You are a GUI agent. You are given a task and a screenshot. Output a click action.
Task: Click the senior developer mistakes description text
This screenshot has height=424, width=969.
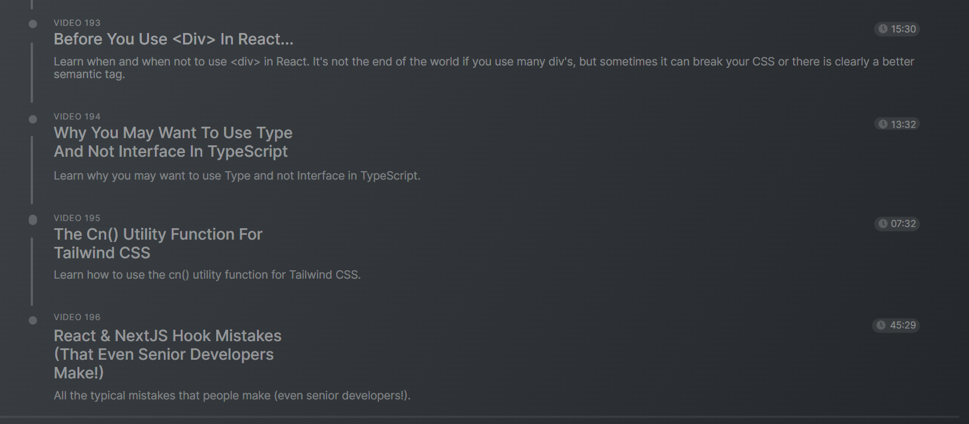point(232,396)
